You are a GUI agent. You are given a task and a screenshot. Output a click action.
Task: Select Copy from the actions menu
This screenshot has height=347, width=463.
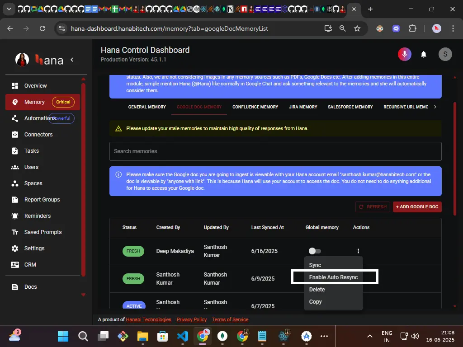coord(333,301)
